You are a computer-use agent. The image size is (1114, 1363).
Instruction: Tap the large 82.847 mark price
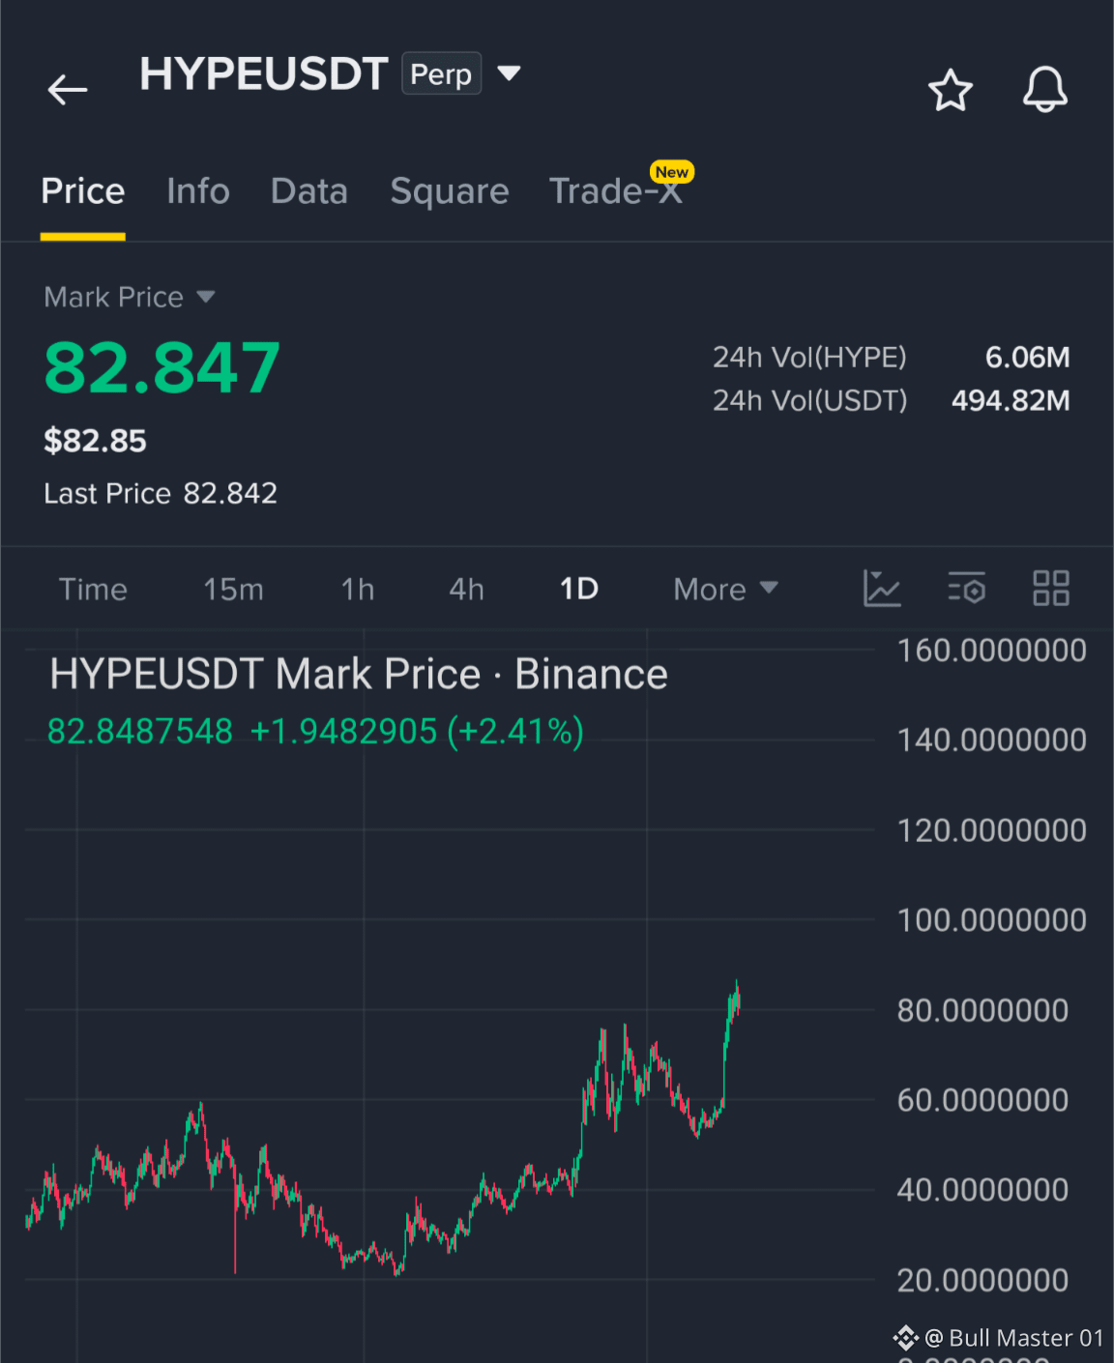[162, 368]
